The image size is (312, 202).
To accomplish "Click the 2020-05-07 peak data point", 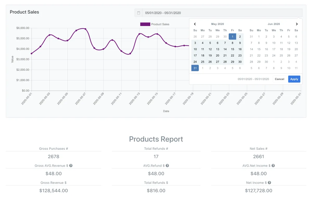I will click(x=85, y=29).
